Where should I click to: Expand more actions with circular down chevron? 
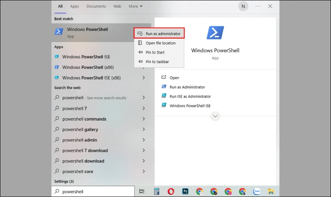tap(215, 116)
